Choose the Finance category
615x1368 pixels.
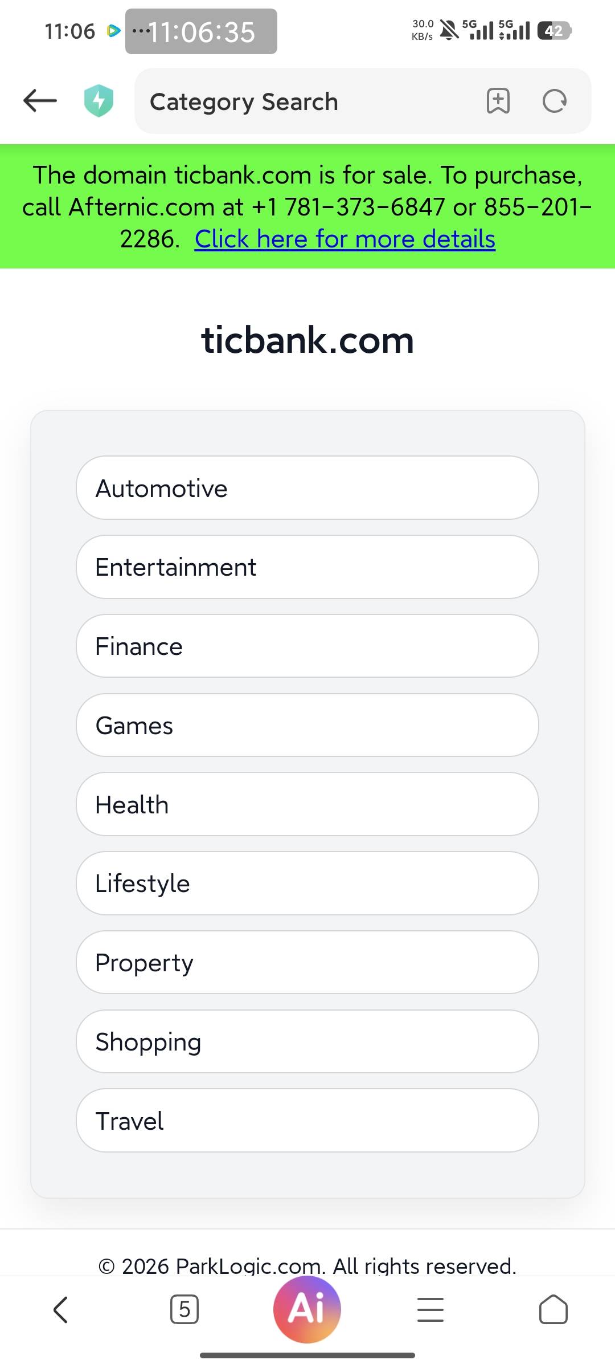(x=307, y=646)
